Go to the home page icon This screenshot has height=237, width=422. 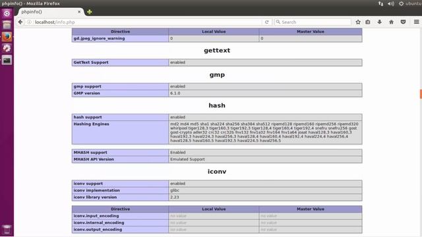pos(391,22)
